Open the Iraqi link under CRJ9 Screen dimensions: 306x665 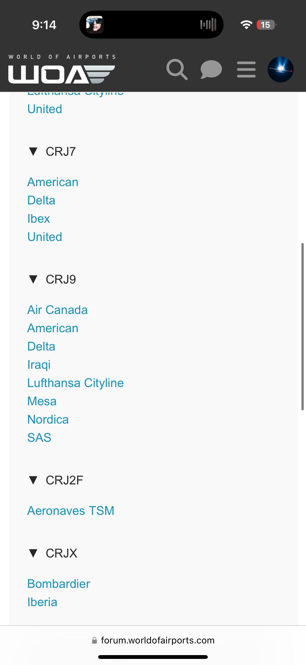(39, 365)
